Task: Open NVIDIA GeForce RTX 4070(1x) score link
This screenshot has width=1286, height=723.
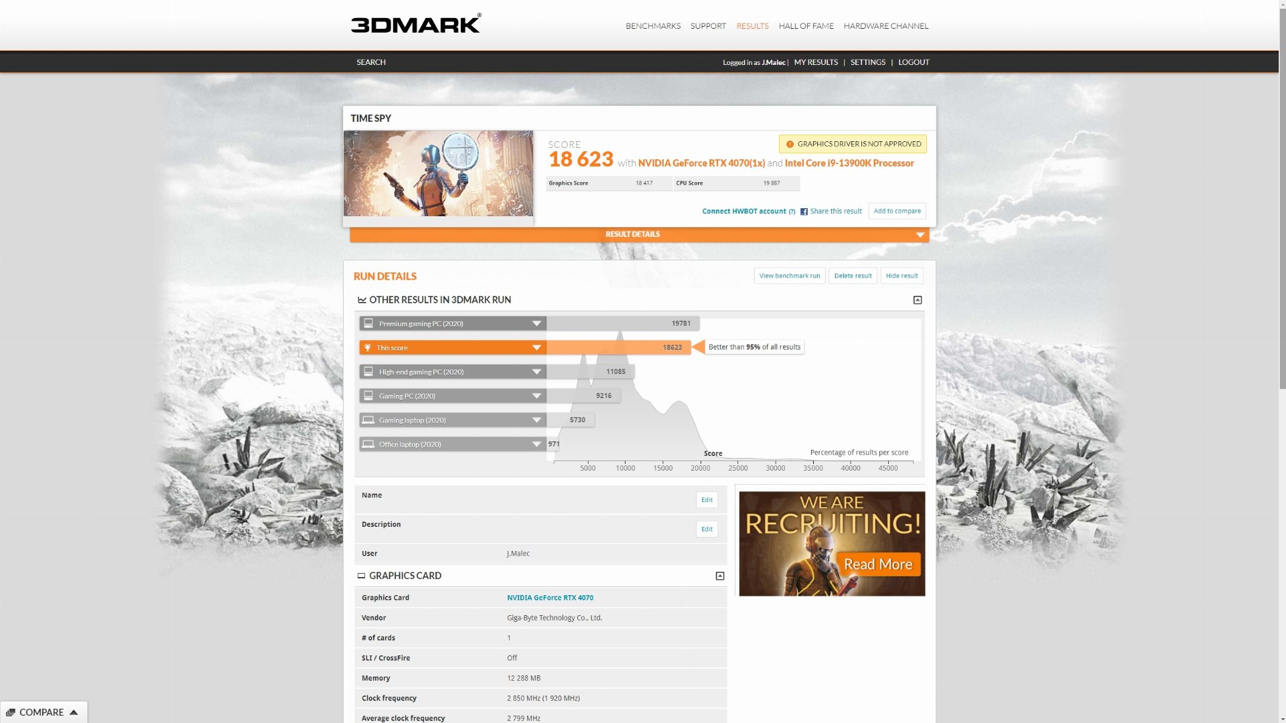Action: (701, 163)
